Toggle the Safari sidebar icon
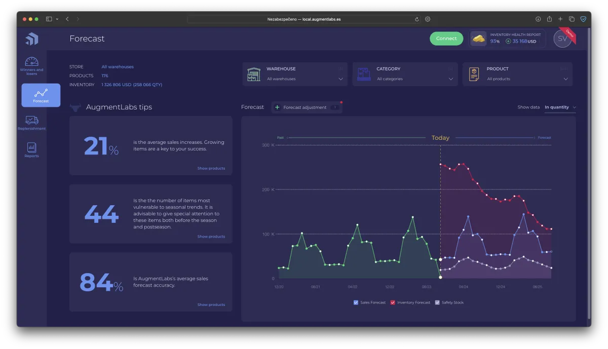This screenshot has height=349, width=608. tap(49, 19)
